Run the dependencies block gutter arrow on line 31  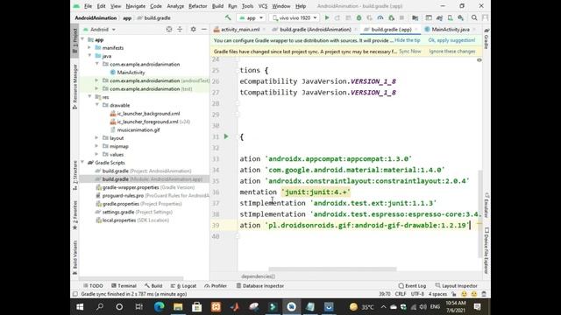226,136
